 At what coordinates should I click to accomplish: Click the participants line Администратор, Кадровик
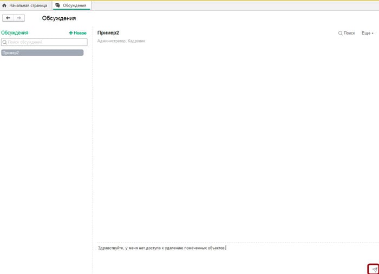[x=121, y=41]
